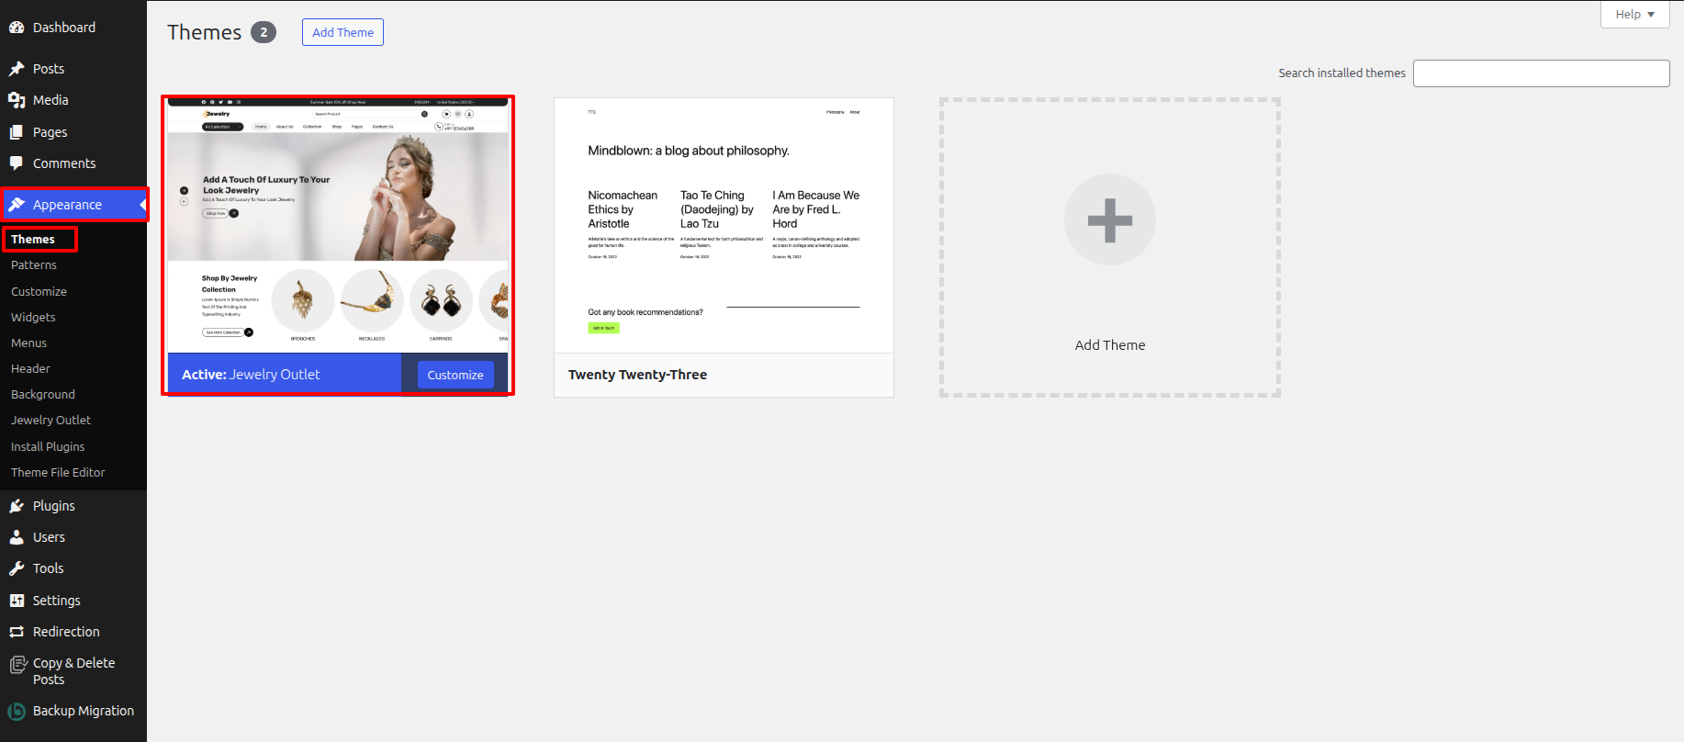
Task: Focus the Search installed themes field
Action: (1541, 73)
